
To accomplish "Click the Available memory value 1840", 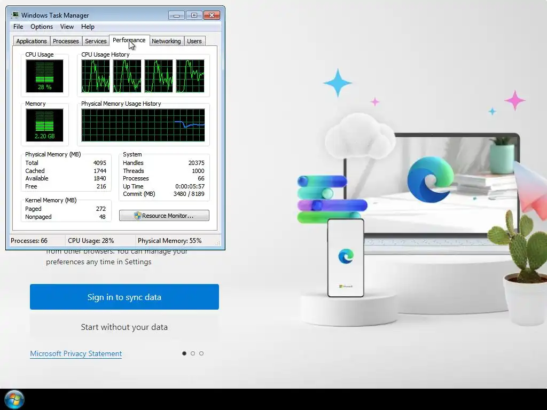I will click(x=100, y=178).
